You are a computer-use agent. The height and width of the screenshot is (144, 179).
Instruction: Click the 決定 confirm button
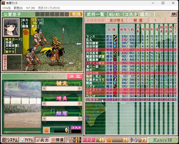point(75,76)
